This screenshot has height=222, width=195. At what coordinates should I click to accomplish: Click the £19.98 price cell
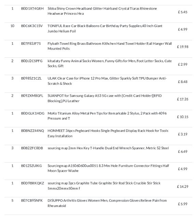[183, 47]
